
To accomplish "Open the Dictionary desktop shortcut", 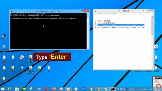I will (4, 37).
